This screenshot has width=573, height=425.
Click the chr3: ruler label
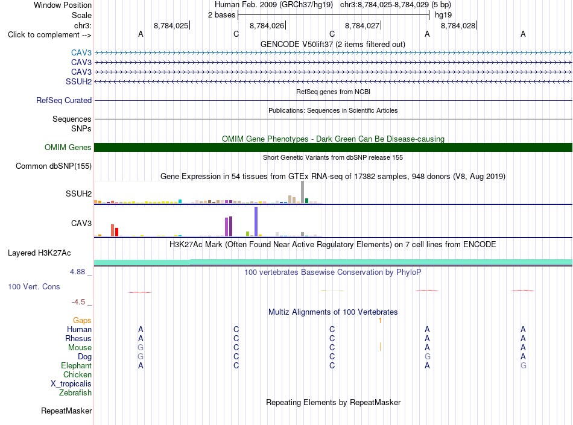pyautogui.click(x=83, y=25)
